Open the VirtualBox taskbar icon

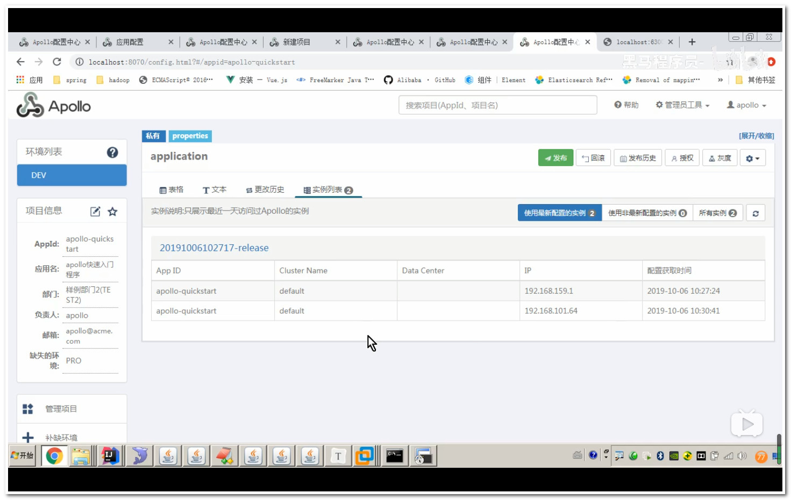coord(365,456)
